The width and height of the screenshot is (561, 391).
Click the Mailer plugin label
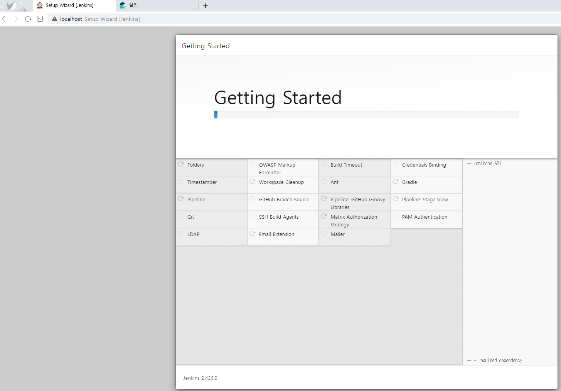tap(338, 234)
